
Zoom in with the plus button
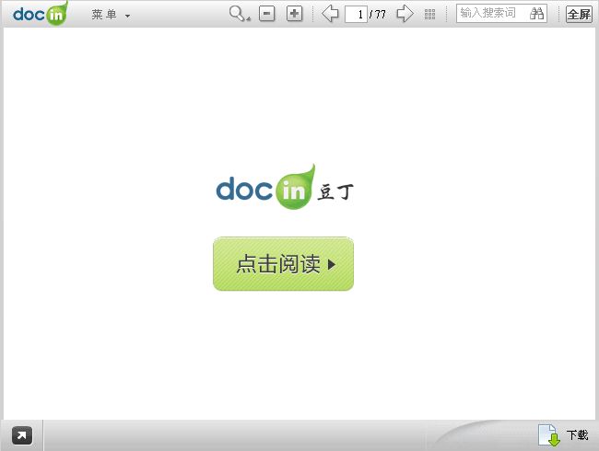[294, 14]
